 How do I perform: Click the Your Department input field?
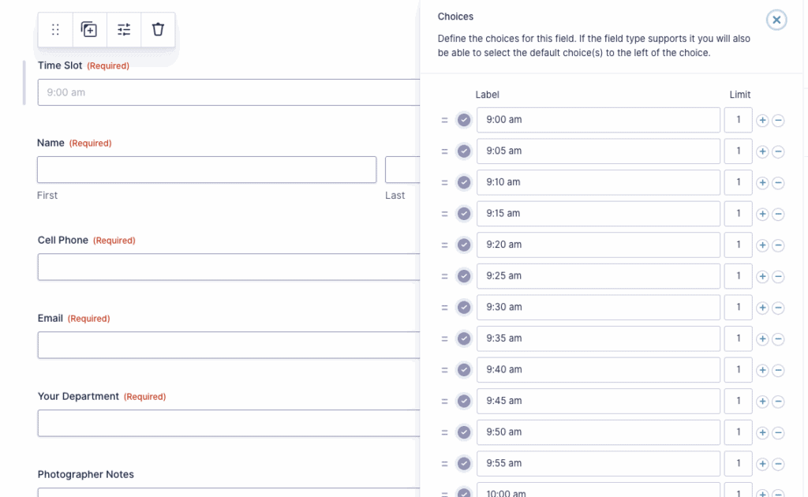pyautogui.click(x=229, y=423)
